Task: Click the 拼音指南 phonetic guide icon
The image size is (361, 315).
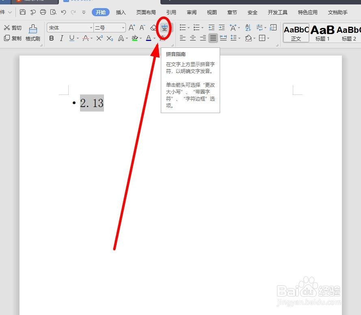Action: 164,28
